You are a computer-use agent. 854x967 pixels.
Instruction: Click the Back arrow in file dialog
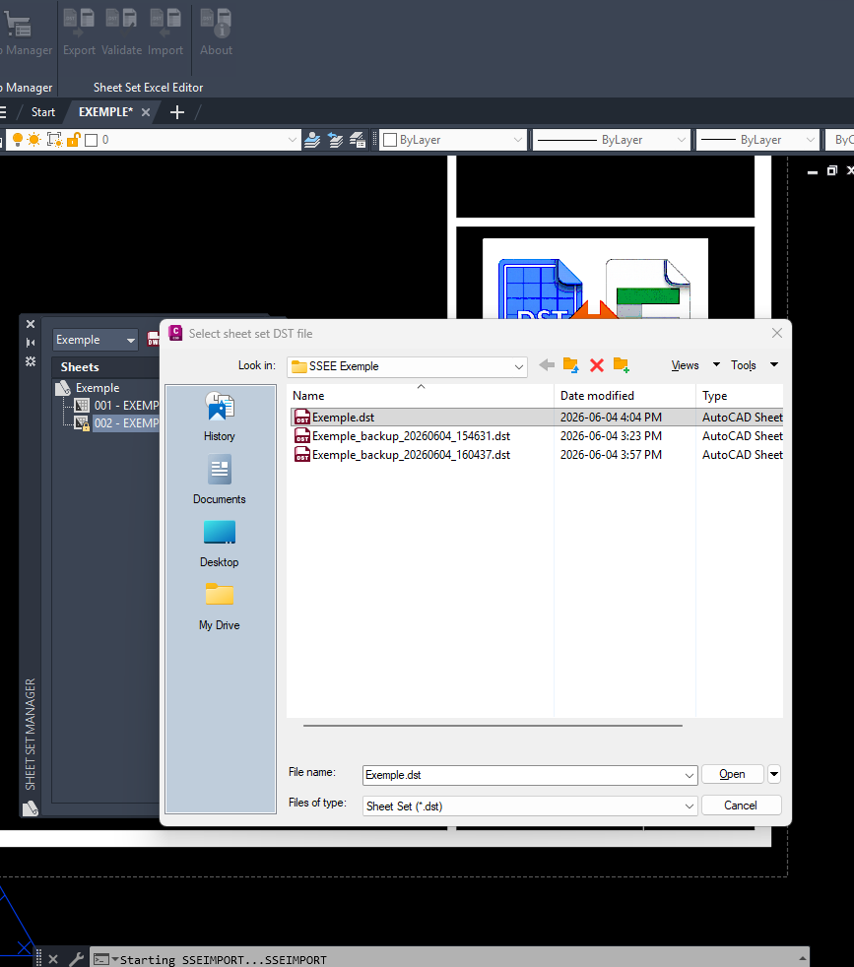[x=547, y=365]
